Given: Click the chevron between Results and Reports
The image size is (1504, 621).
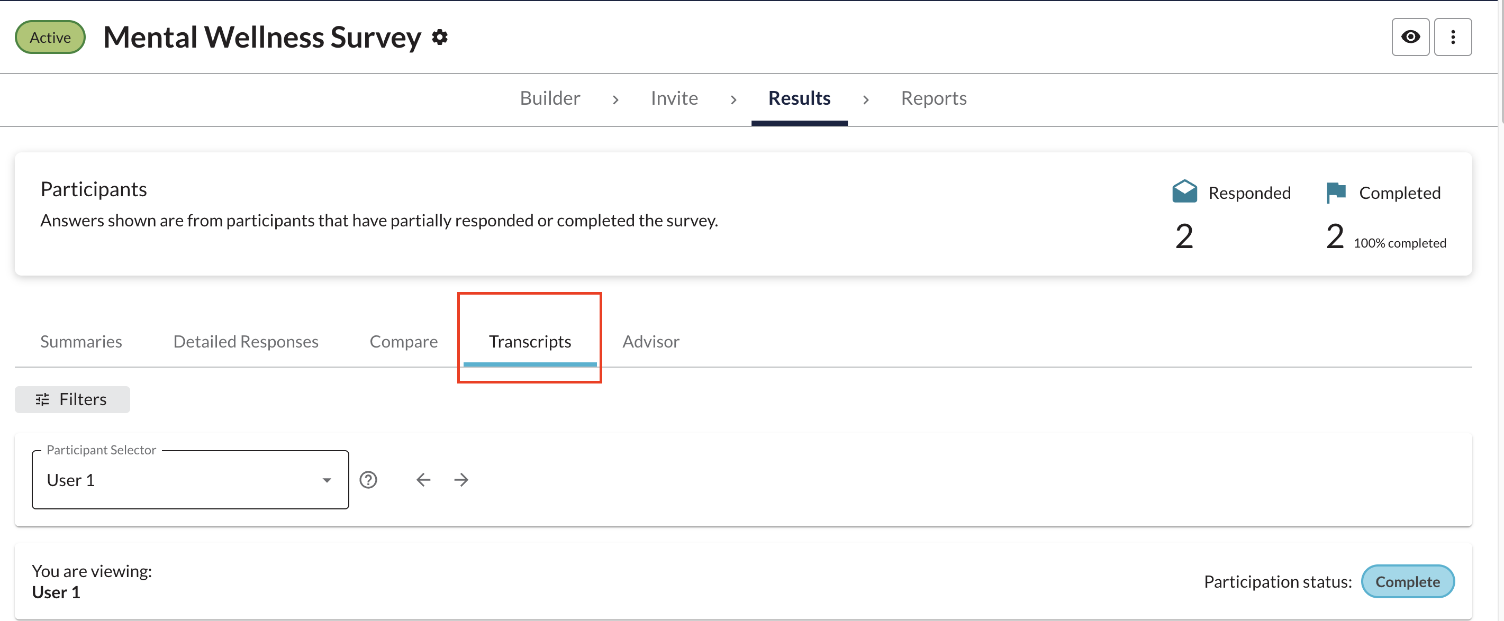Looking at the screenshot, I should [866, 100].
